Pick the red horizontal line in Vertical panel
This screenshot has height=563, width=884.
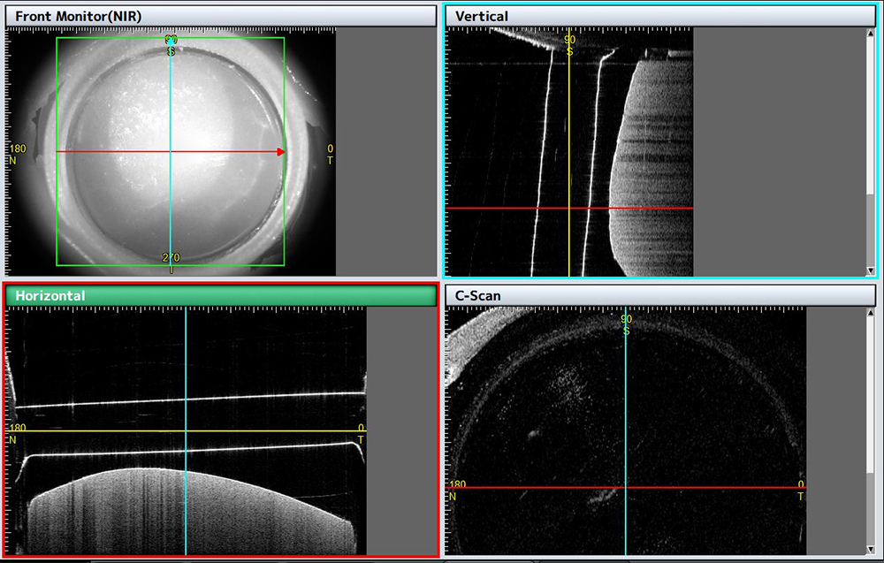568,208
